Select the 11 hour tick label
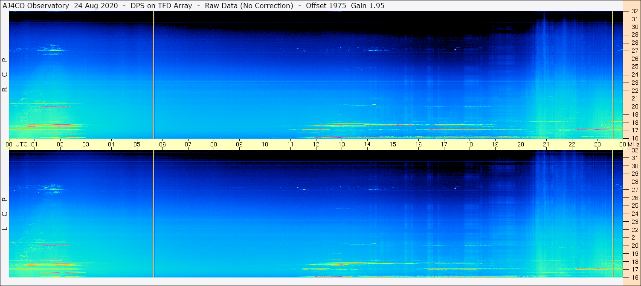The height and width of the screenshot is (286, 641). pos(290,144)
